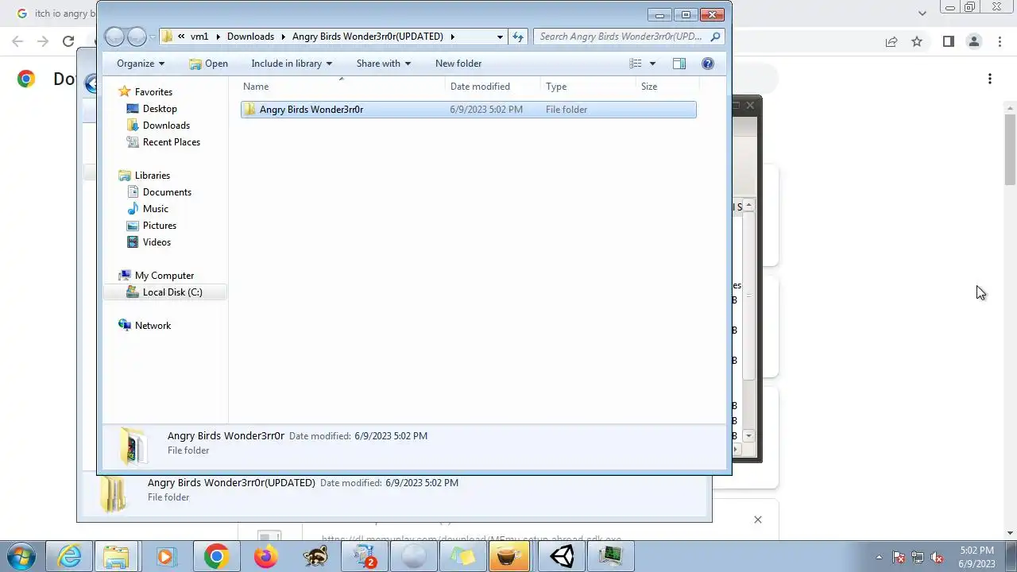1017x572 pixels.
Task: Click the Angry Birds Wonder3rr0r folder icon
Action: pos(249,110)
